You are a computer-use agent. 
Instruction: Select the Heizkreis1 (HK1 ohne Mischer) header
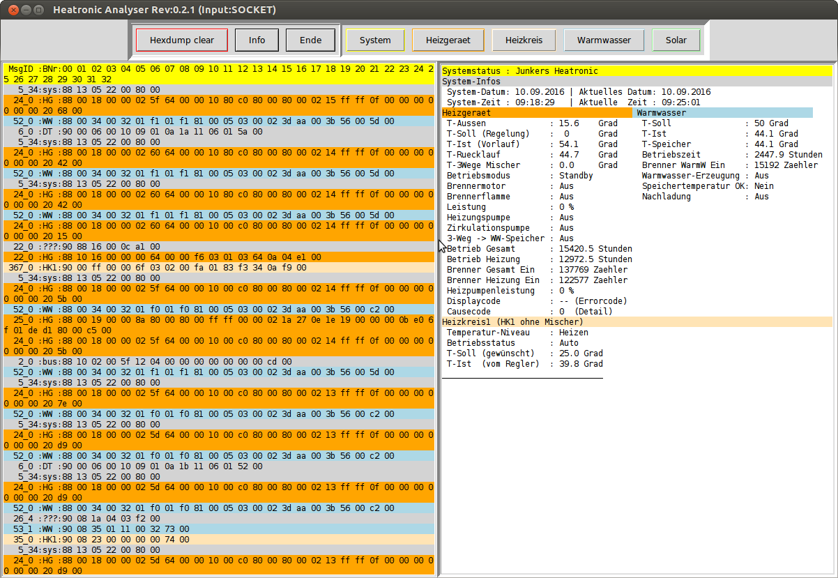click(x=637, y=322)
